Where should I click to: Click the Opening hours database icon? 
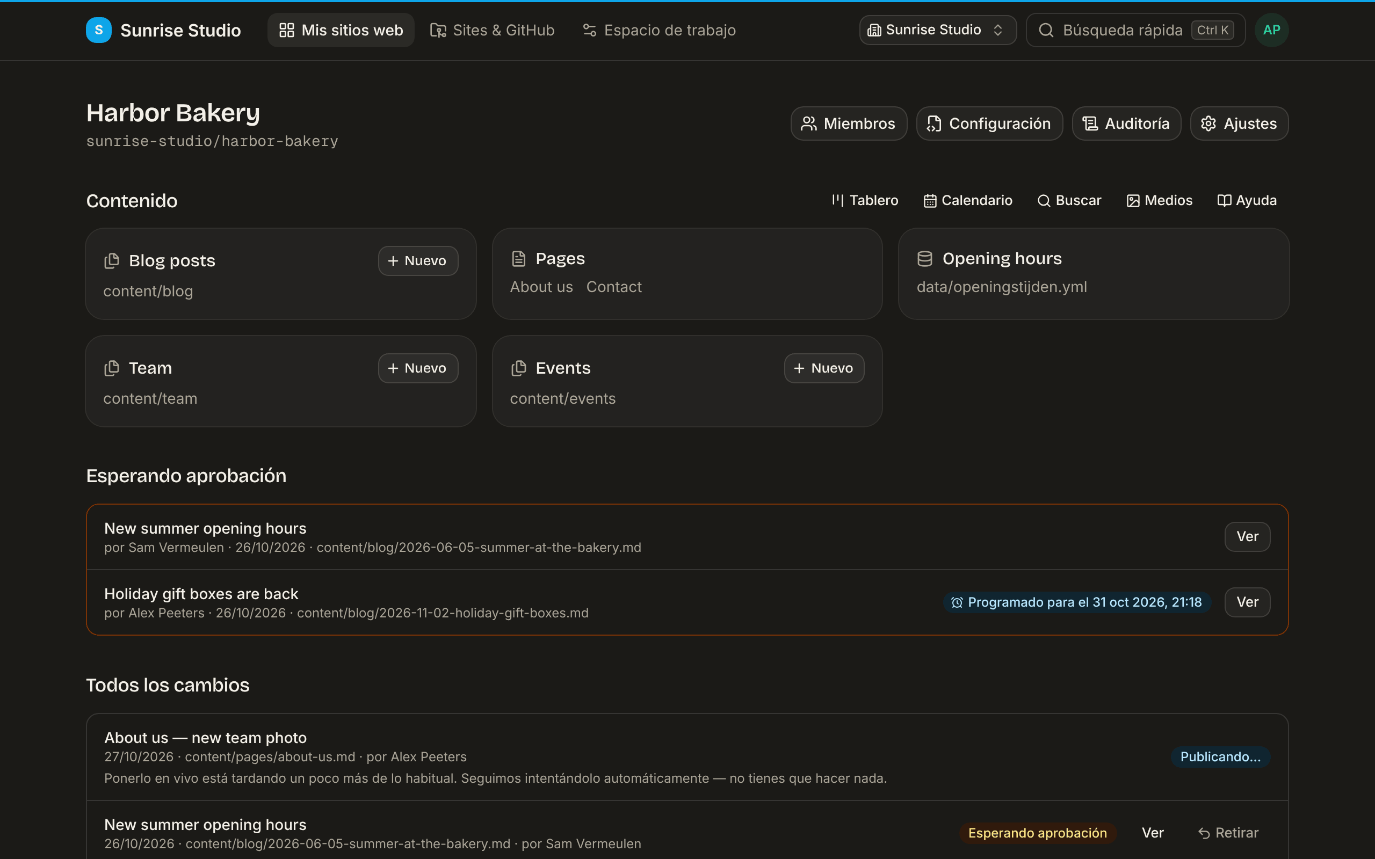(x=925, y=258)
